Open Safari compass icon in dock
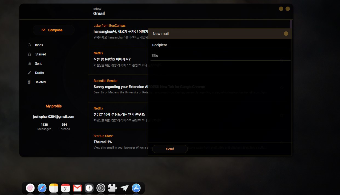This screenshot has width=340, height=195. pos(42,188)
